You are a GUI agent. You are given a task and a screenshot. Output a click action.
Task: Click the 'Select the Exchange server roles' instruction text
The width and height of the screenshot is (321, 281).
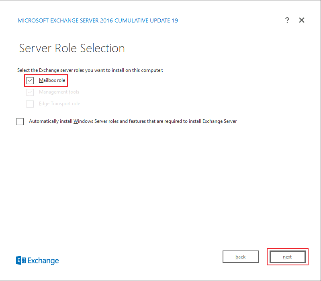point(90,70)
